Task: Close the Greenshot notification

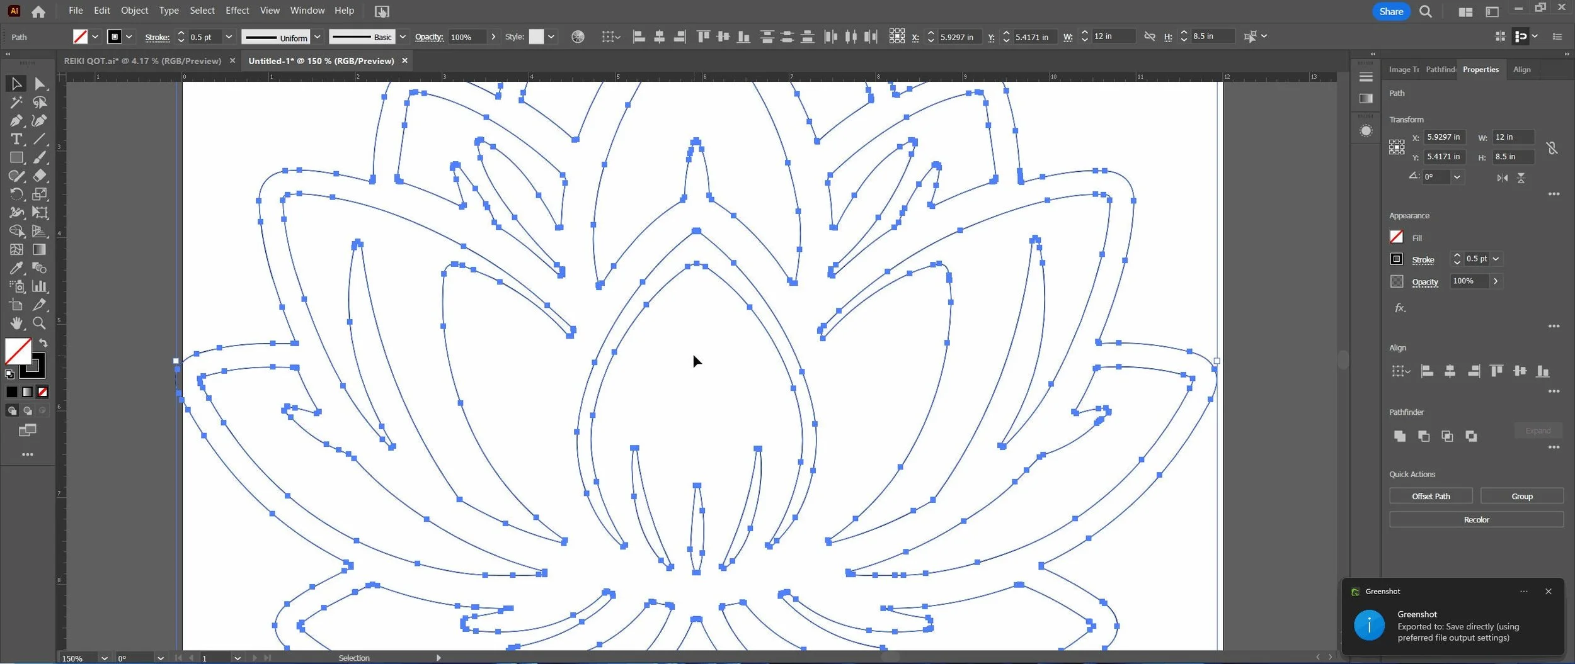Action: (x=1548, y=591)
